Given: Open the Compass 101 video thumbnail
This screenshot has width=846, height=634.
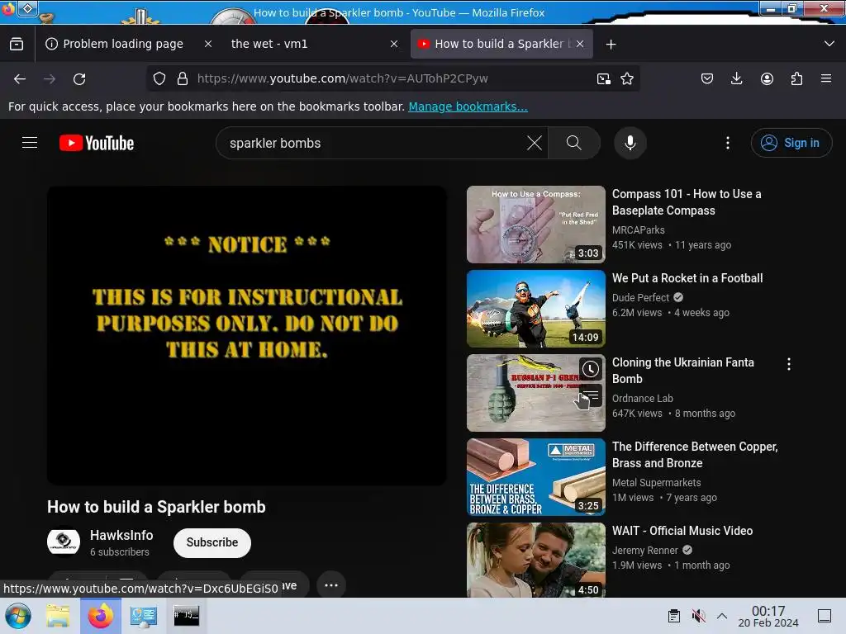Looking at the screenshot, I should tap(535, 225).
